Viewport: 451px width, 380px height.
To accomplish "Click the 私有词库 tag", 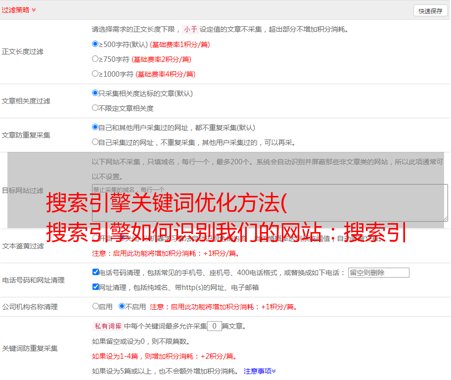I will [x=107, y=326].
